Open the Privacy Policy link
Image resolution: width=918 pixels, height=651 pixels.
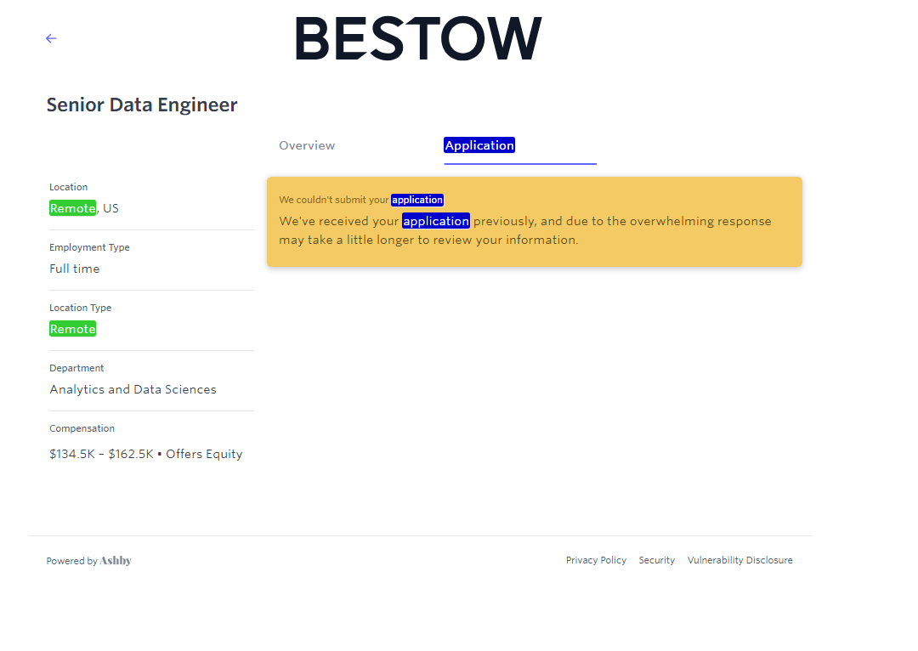click(596, 560)
